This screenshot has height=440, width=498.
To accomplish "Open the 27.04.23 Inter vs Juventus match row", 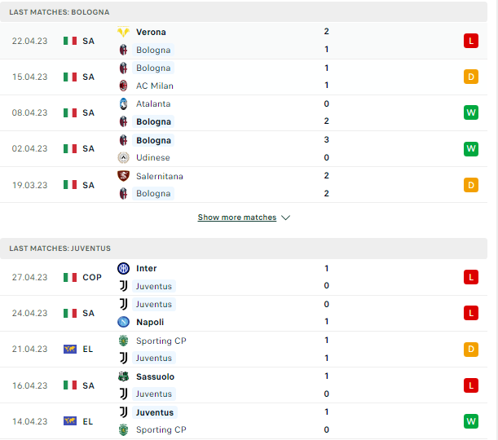I will (x=244, y=277).
